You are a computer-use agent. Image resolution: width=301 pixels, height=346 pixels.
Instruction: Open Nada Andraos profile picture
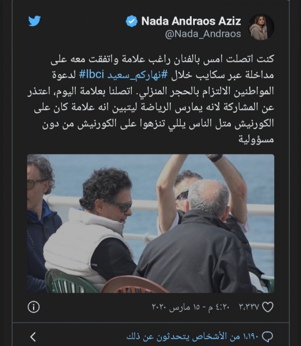(261, 27)
